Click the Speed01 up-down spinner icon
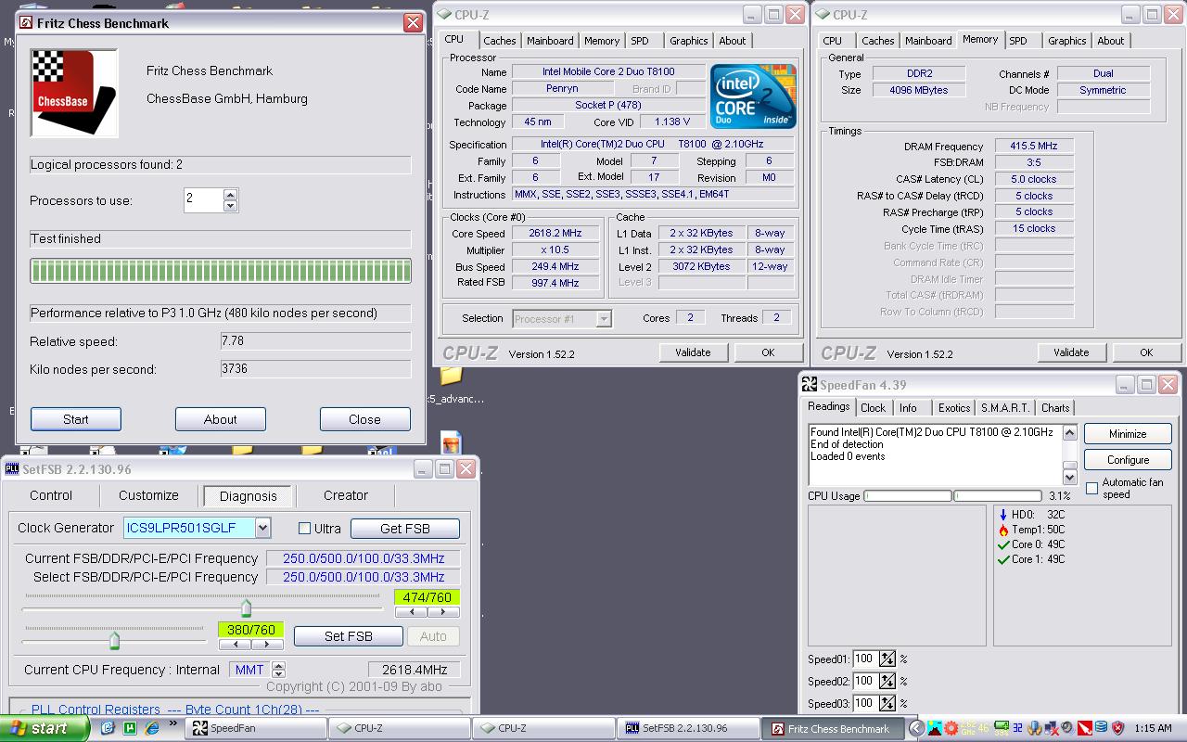 pos(887,659)
